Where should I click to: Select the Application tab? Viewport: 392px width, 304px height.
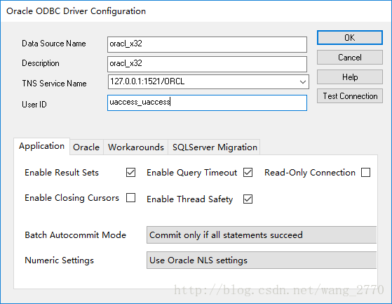[x=42, y=146]
